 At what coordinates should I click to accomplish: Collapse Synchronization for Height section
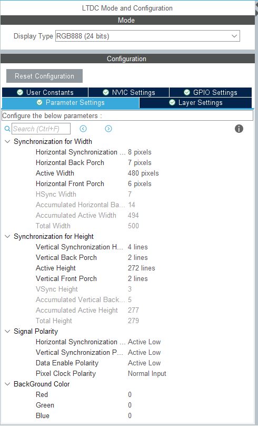[x=7, y=236]
